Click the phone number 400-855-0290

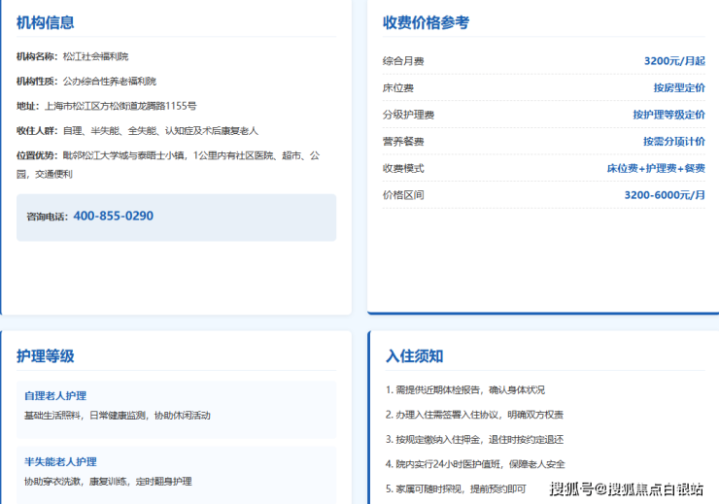tap(114, 216)
